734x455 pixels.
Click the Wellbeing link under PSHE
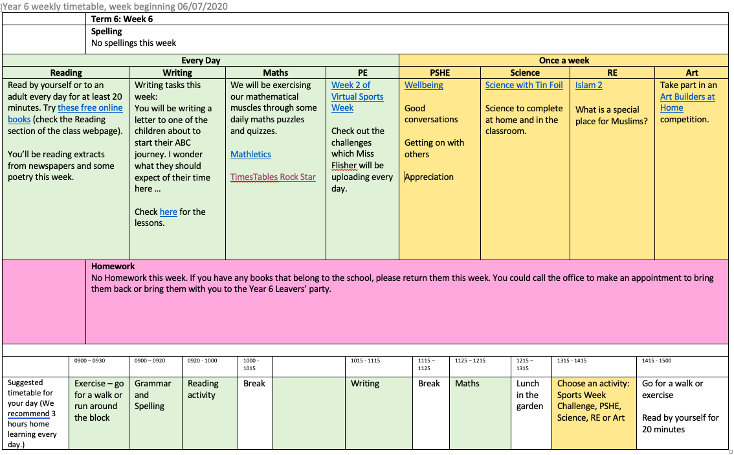pos(423,85)
